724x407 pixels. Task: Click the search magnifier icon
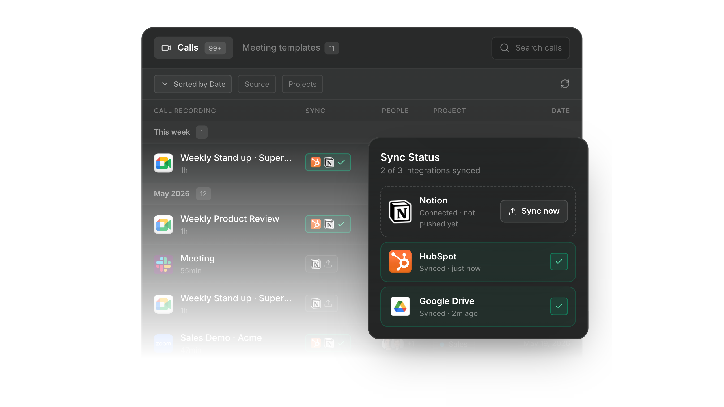click(x=505, y=48)
